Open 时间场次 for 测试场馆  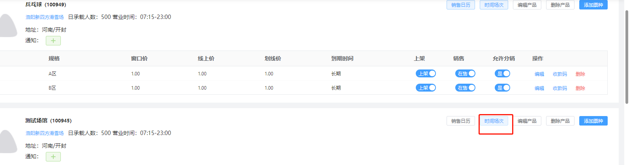tap(494, 121)
